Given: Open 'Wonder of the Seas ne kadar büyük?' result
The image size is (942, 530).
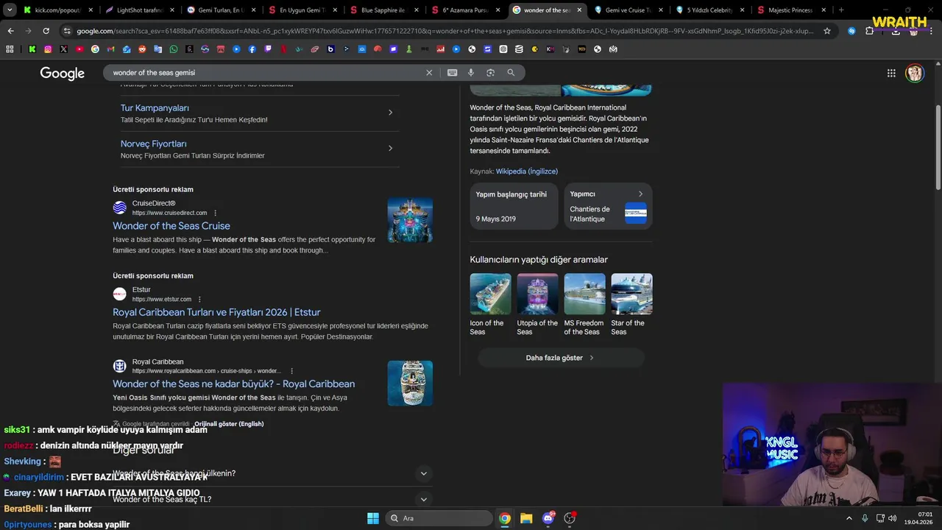Looking at the screenshot, I should click(234, 384).
